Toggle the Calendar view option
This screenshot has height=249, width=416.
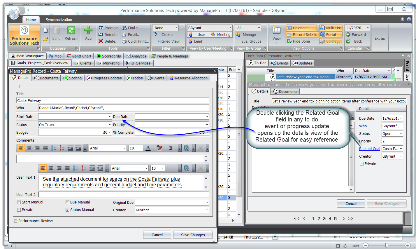pos(301,28)
